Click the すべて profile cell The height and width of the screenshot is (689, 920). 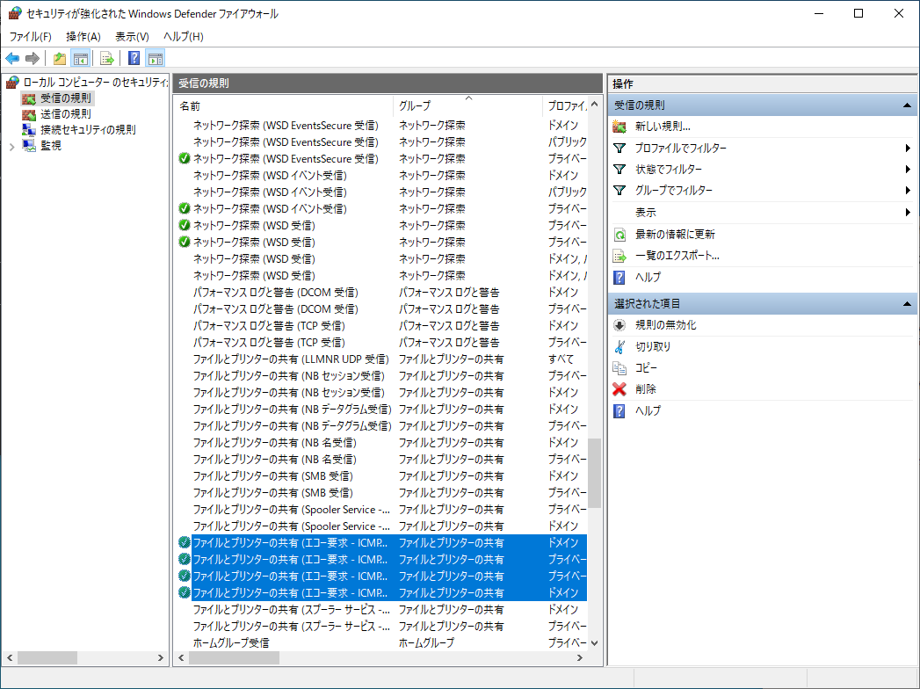561,359
